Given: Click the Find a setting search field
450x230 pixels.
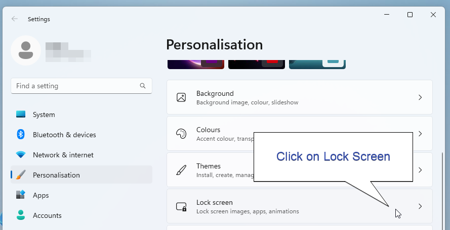Looking at the screenshot, I should pos(81,86).
